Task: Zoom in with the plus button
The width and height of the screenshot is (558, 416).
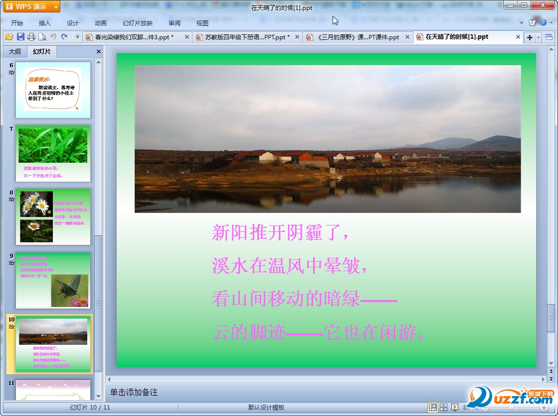Action: tap(544, 408)
